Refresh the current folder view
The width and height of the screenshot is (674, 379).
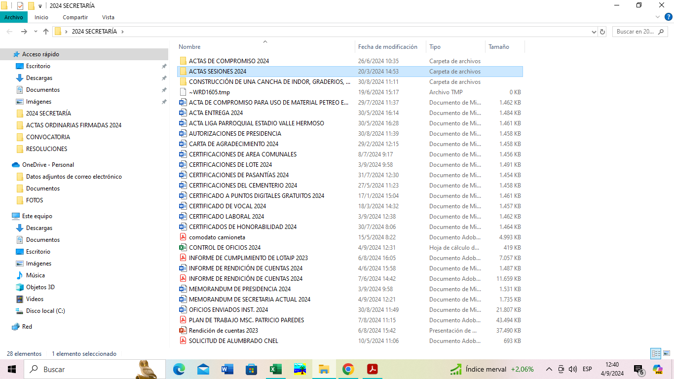tap(602, 32)
